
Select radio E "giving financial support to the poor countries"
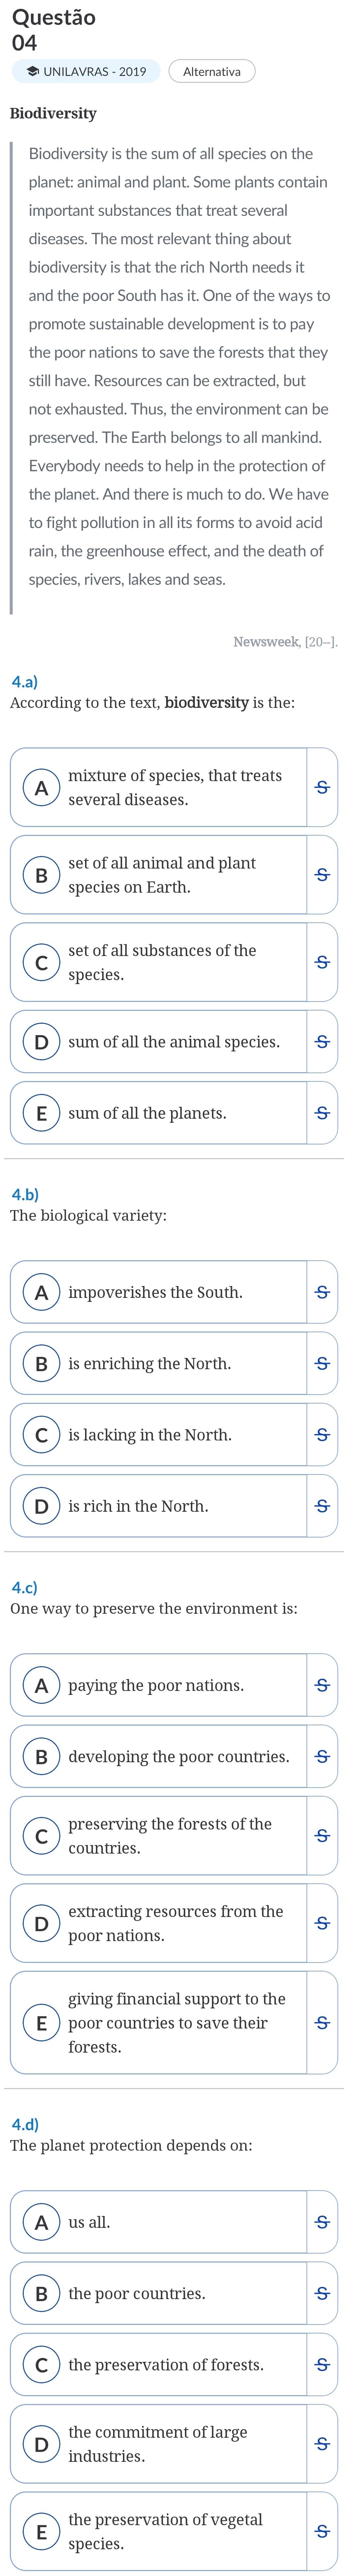(41, 2023)
